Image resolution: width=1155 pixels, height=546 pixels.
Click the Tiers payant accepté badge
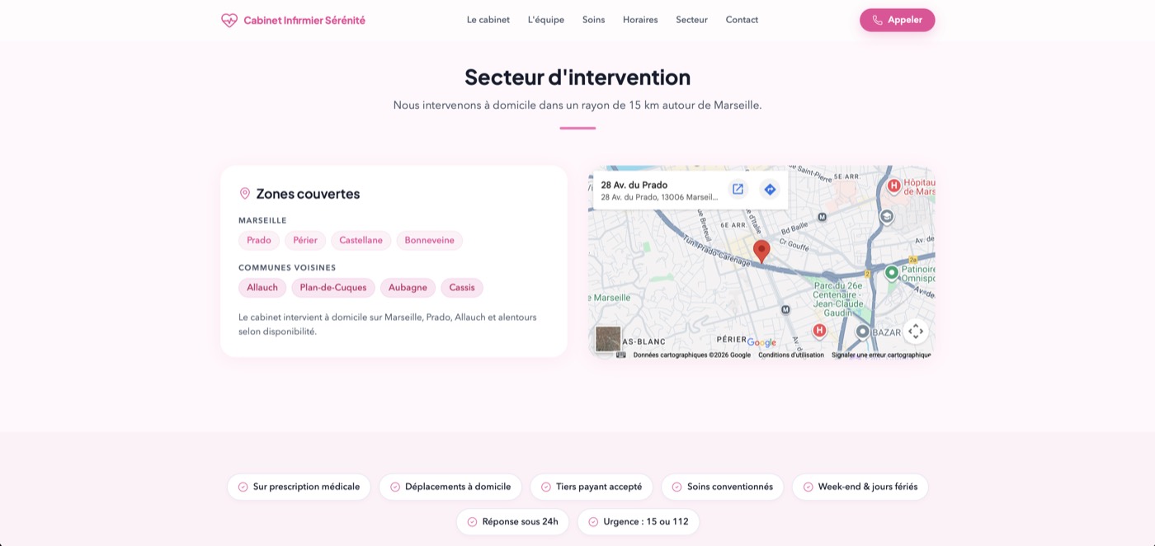(592, 487)
